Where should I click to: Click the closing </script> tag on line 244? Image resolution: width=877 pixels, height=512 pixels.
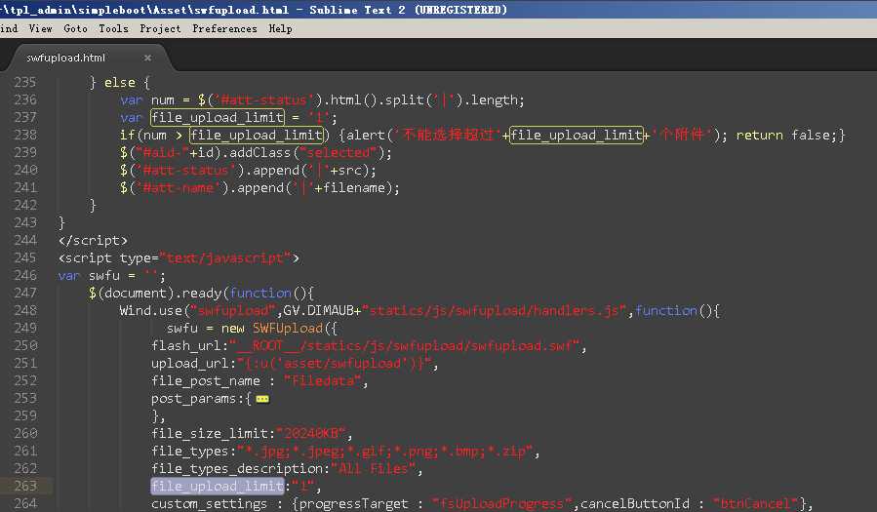pos(93,241)
